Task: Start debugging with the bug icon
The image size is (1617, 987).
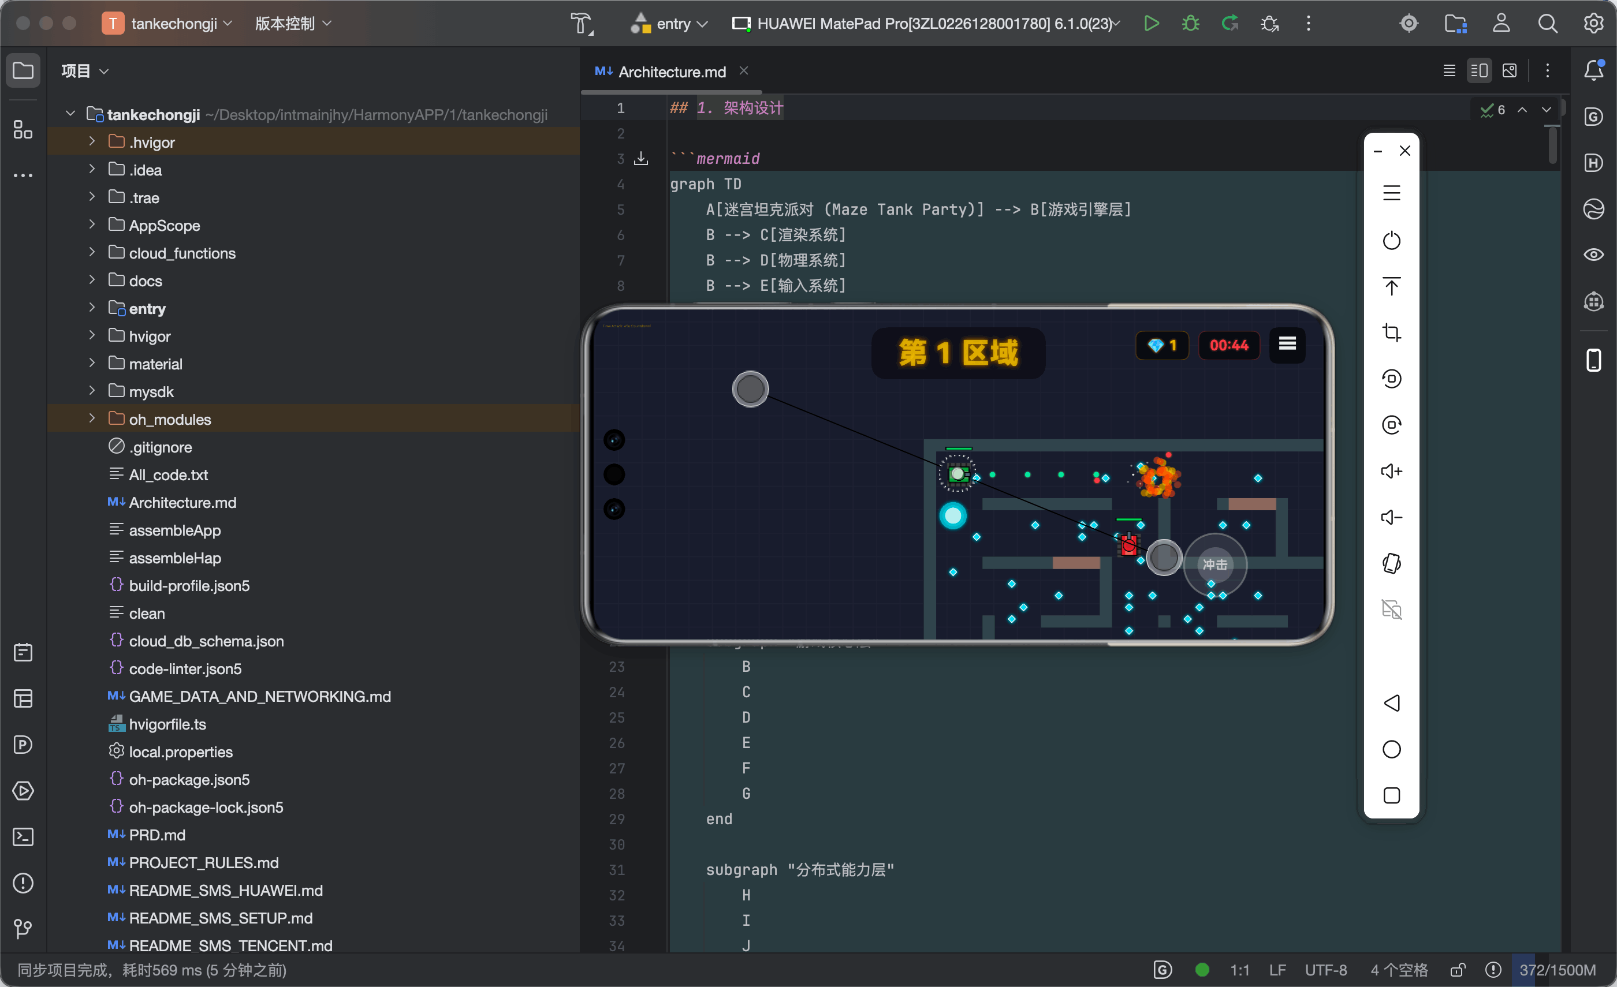Action: [1190, 24]
